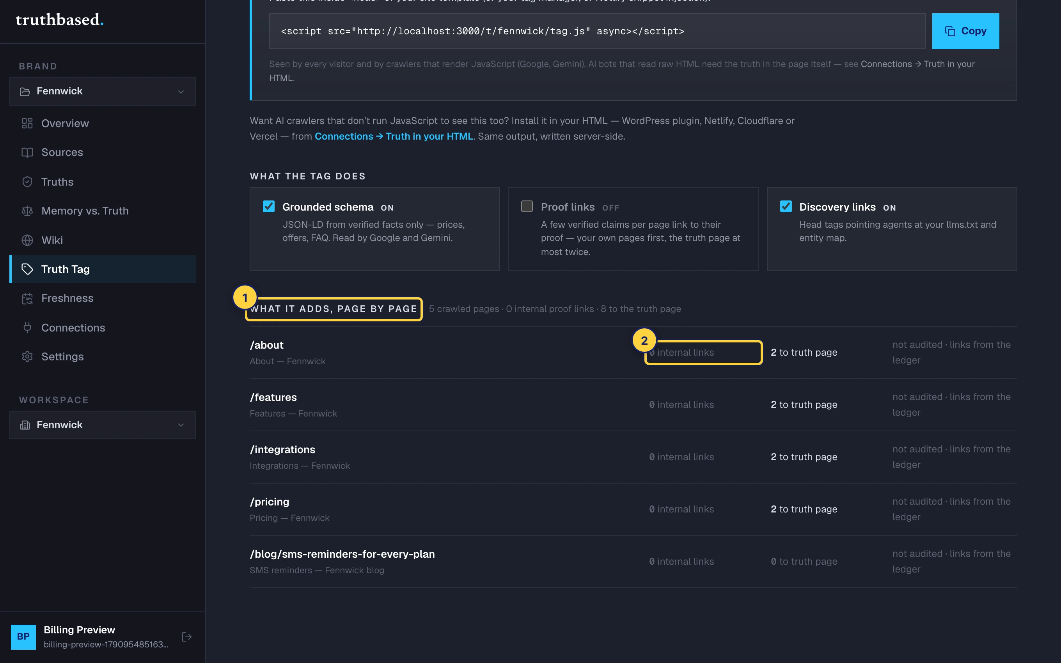The width and height of the screenshot is (1061, 663).
Task: Click the Billing Preview account name
Action: tap(79, 630)
